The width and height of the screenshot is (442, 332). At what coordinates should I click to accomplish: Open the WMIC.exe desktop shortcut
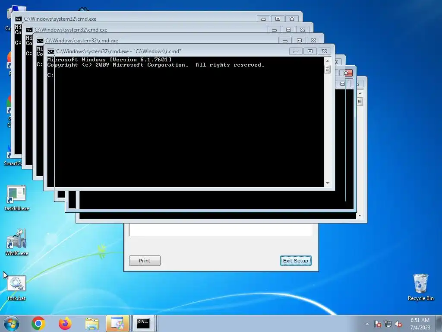pos(17,242)
